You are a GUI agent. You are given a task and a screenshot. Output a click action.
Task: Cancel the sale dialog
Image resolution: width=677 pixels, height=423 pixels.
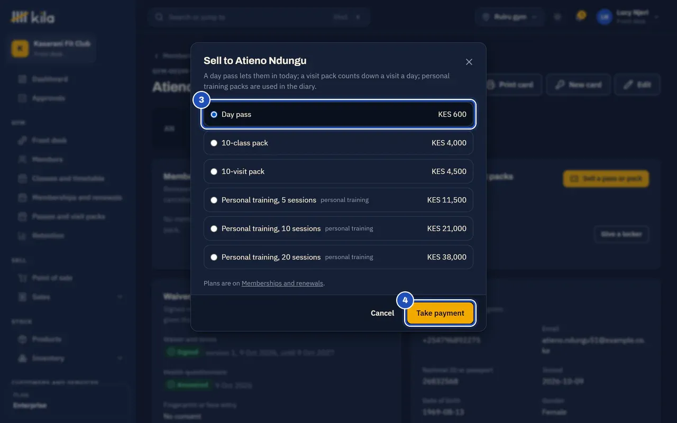coord(382,313)
